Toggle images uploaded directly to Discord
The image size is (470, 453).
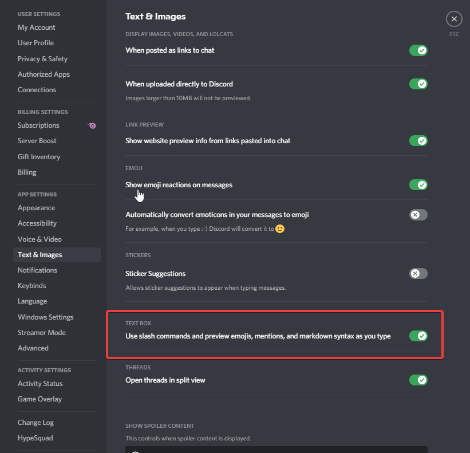pyautogui.click(x=418, y=84)
